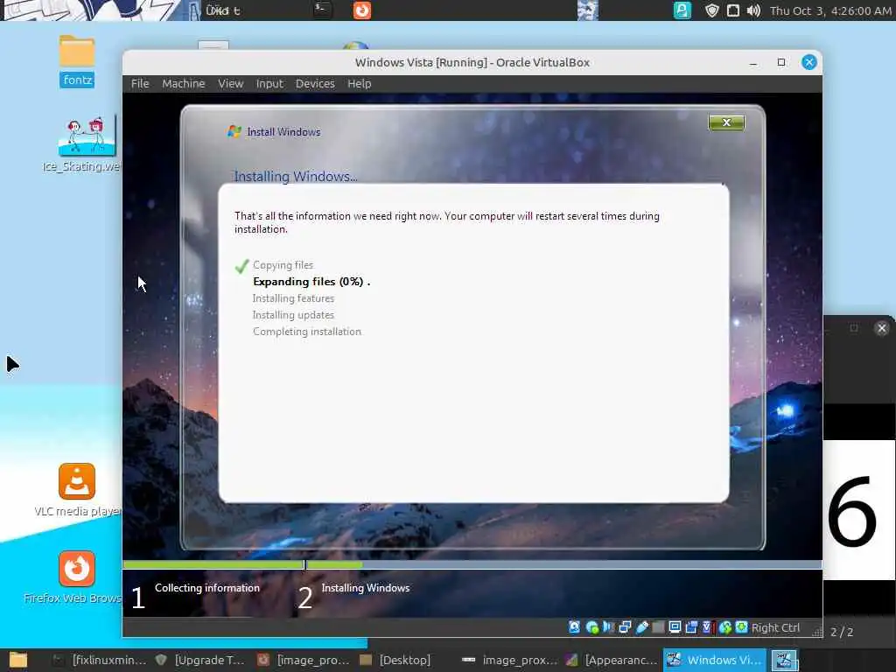The width and height of the screenshot is (896, 672).
Task: Click the Wild t window title in top panel
Action: pyautogui.click(x=223, y=10)
